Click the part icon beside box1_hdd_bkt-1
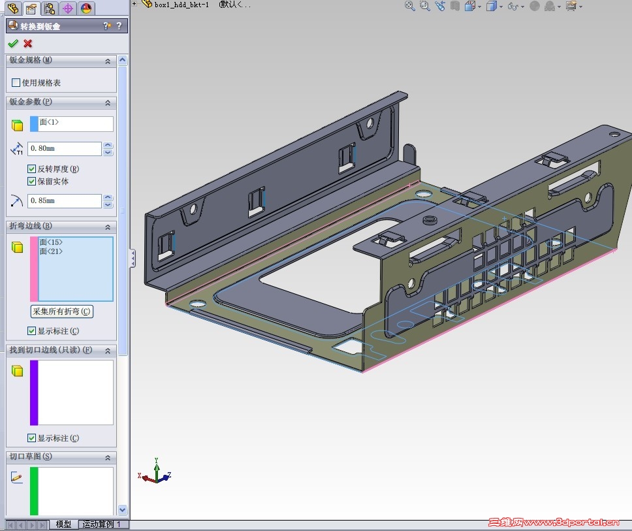 [x=147, y=4]
